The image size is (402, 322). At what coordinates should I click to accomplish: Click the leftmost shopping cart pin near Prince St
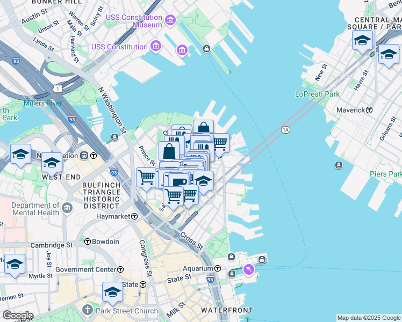[146, 179]
